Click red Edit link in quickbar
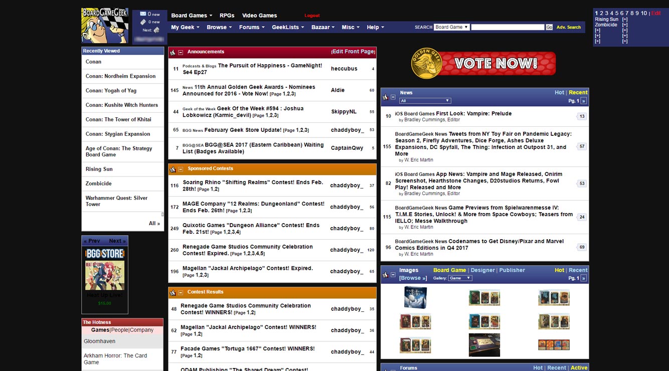Image resolution: width=669 pixels, height=371 pixels. [x=656, y=13]
